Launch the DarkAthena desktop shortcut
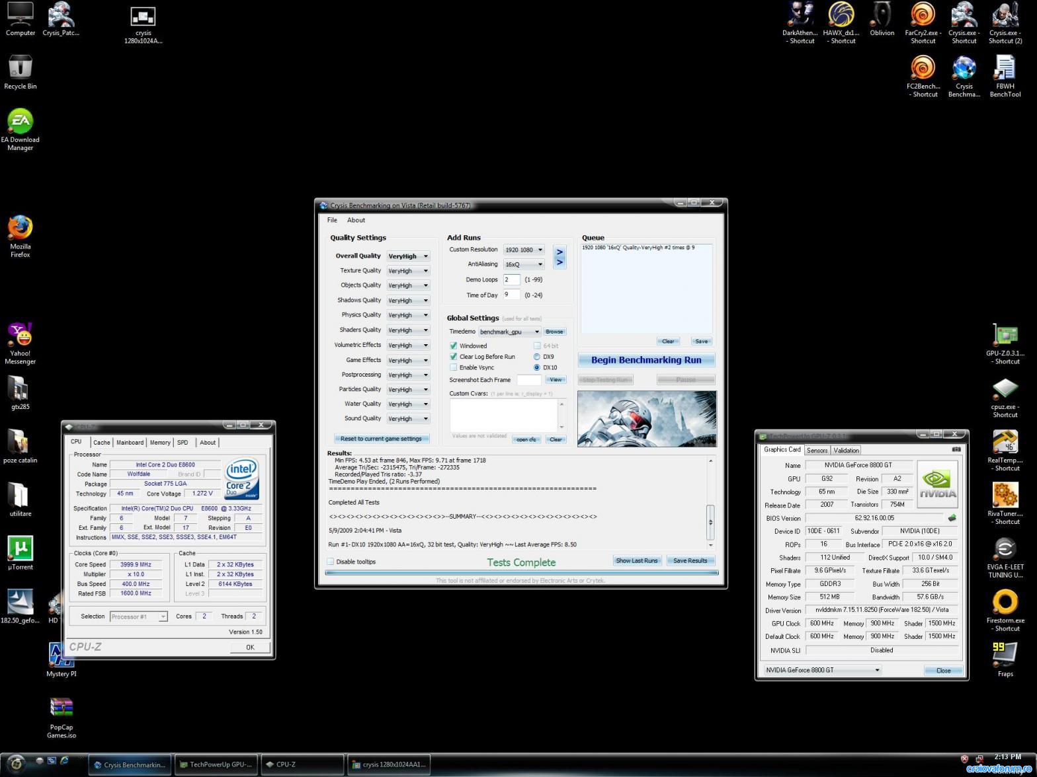 coord(800,23)
